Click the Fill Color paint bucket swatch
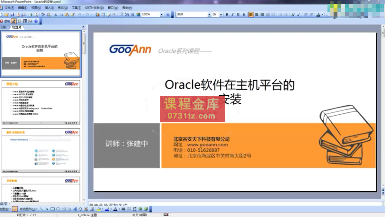Screen dimensions: 385x217 click(99, 209)
